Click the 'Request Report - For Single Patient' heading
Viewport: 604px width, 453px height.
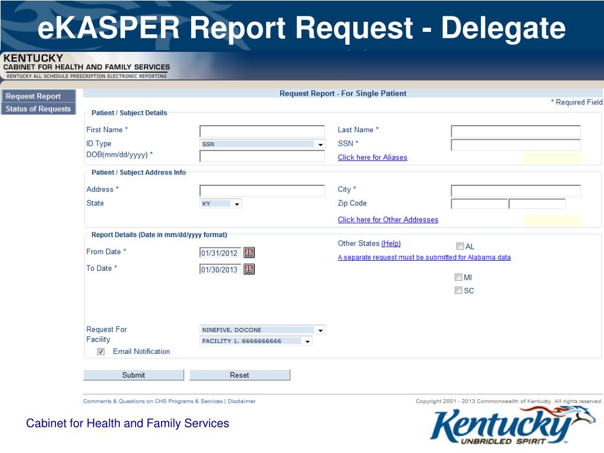[343, 93]
